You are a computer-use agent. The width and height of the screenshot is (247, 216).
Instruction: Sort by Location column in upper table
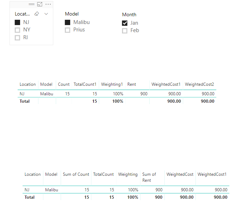pos(28,84)
